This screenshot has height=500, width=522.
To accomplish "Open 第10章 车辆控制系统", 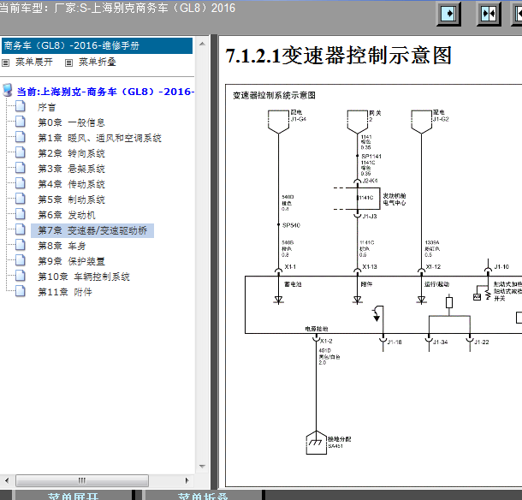I will 84,277.
